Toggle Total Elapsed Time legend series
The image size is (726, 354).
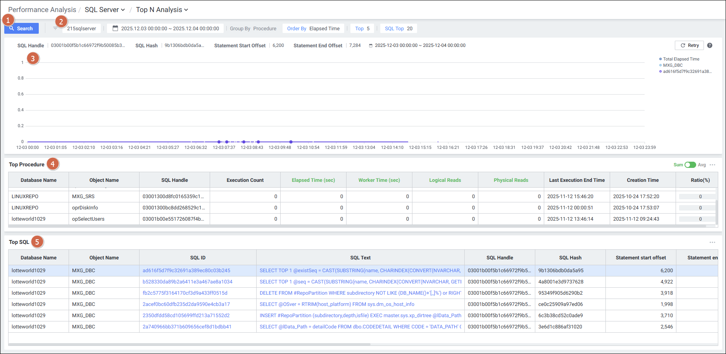click(681, 59)
